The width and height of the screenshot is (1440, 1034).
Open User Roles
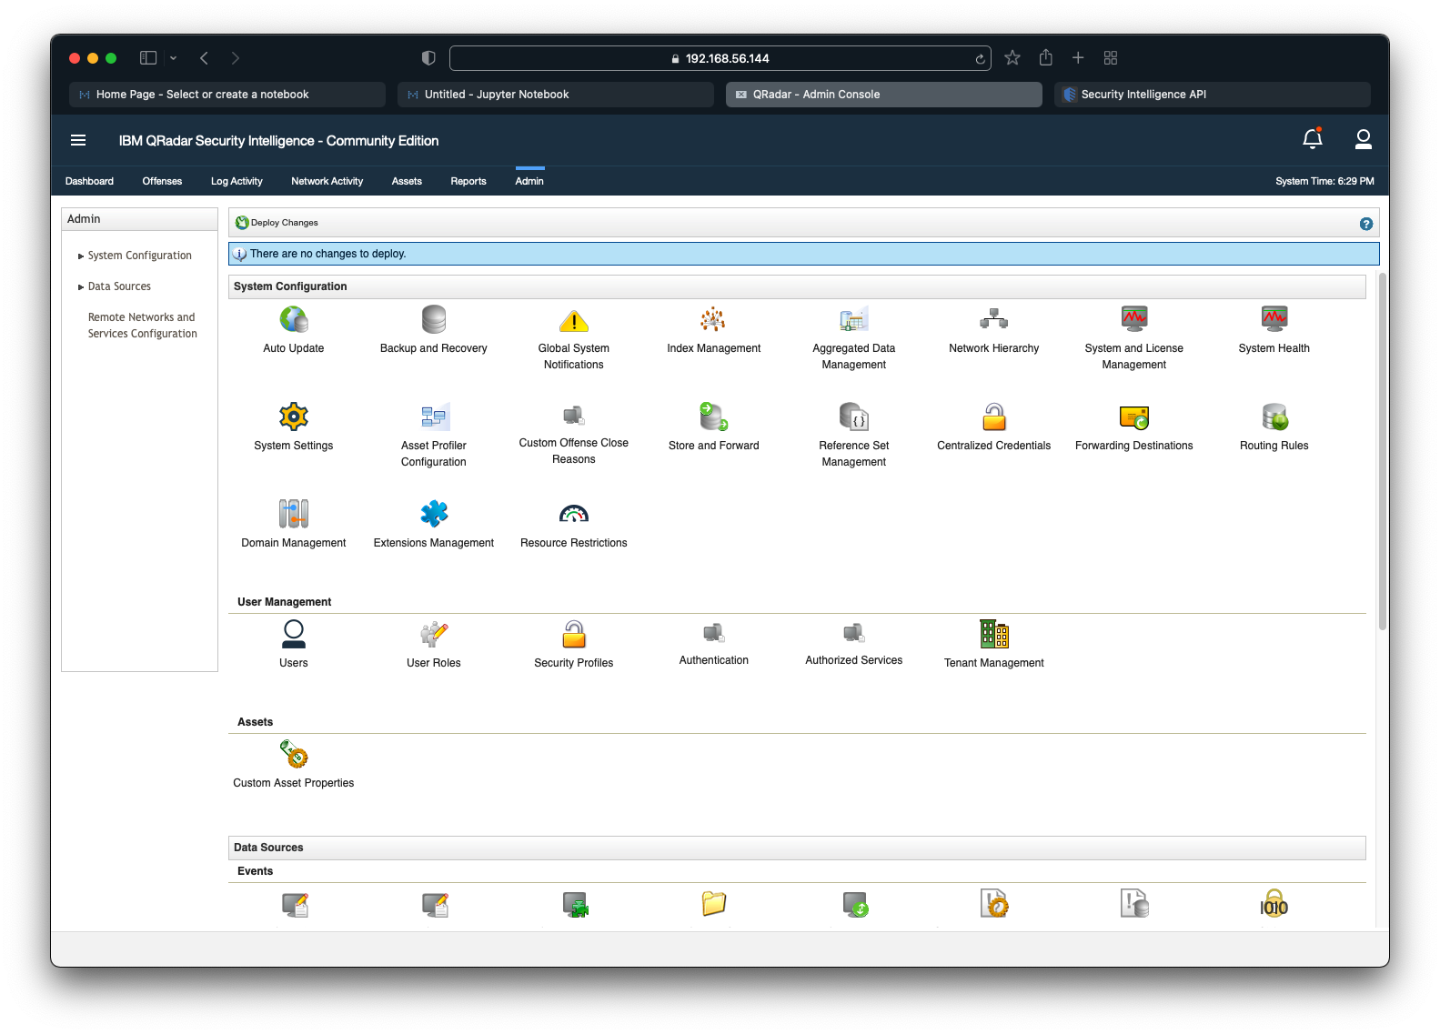click(434, 634)
